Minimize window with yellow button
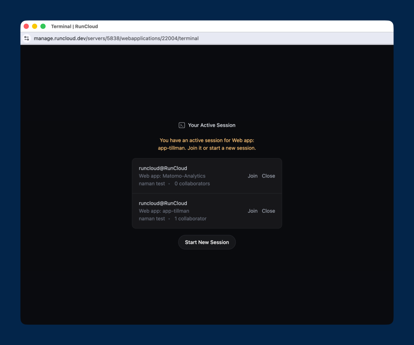Viewport: 414px width, 345px height. [x=35, y=26]
